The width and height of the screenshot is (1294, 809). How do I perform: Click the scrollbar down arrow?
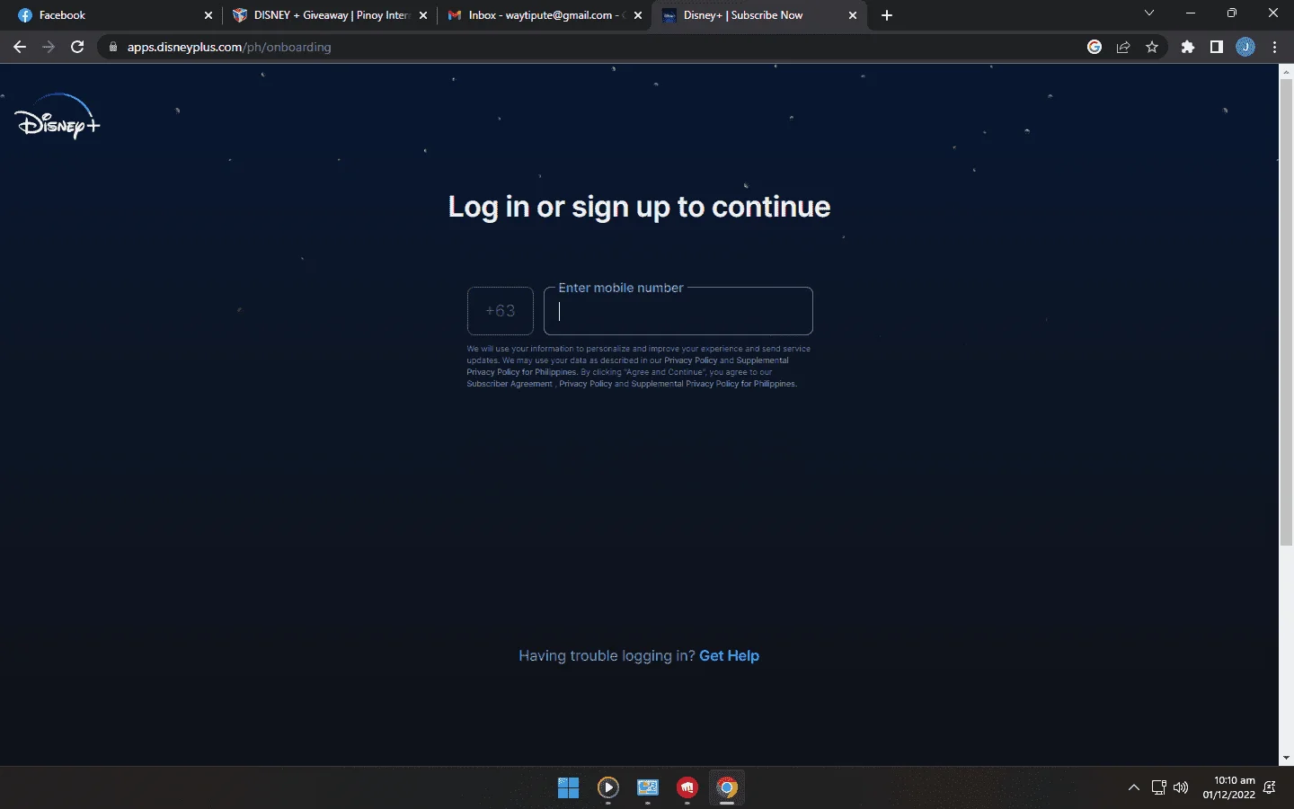click(1286, 758)
